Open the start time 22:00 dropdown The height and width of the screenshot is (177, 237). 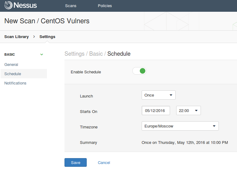click(x=188, y=110)
